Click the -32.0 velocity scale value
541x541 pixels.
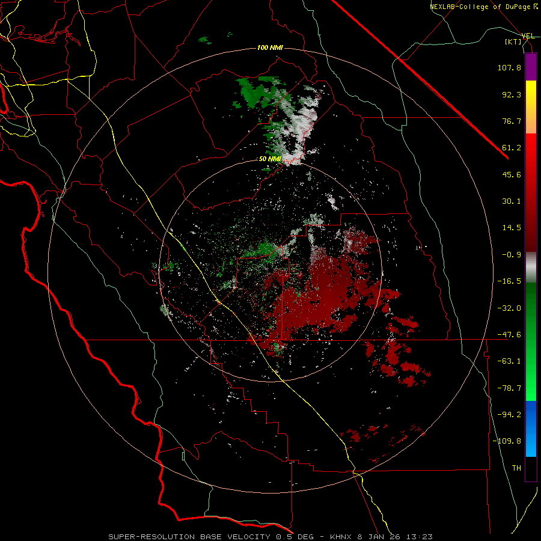pos(509,308)
